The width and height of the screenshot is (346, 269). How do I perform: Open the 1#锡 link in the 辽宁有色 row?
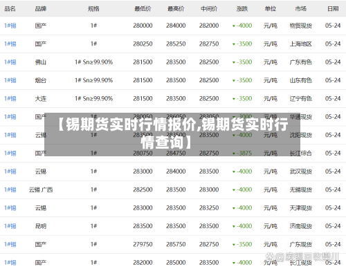tap(10, 99)
